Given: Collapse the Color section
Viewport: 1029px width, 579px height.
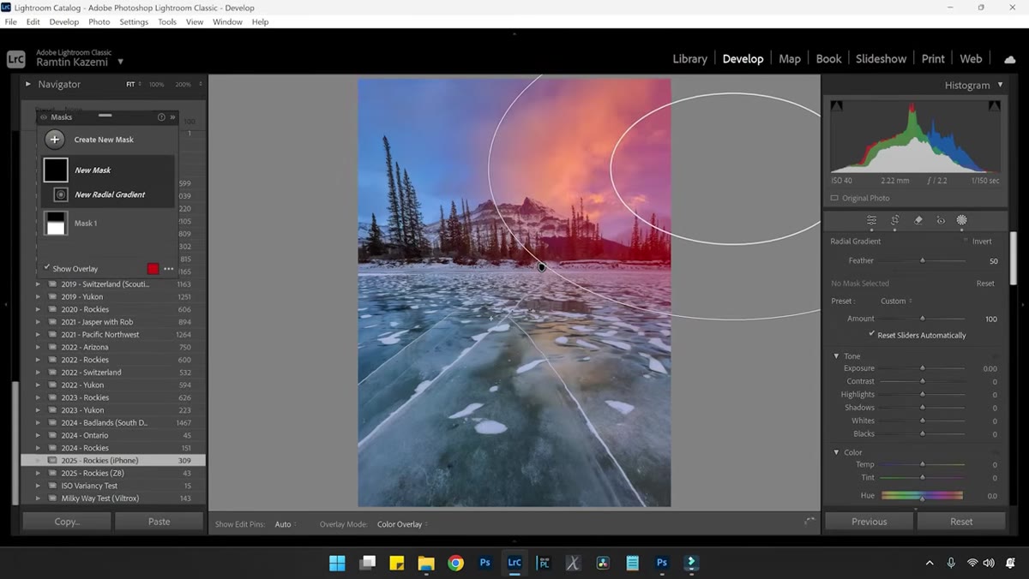Looking at the screenshot, I should tap(837, 452).
